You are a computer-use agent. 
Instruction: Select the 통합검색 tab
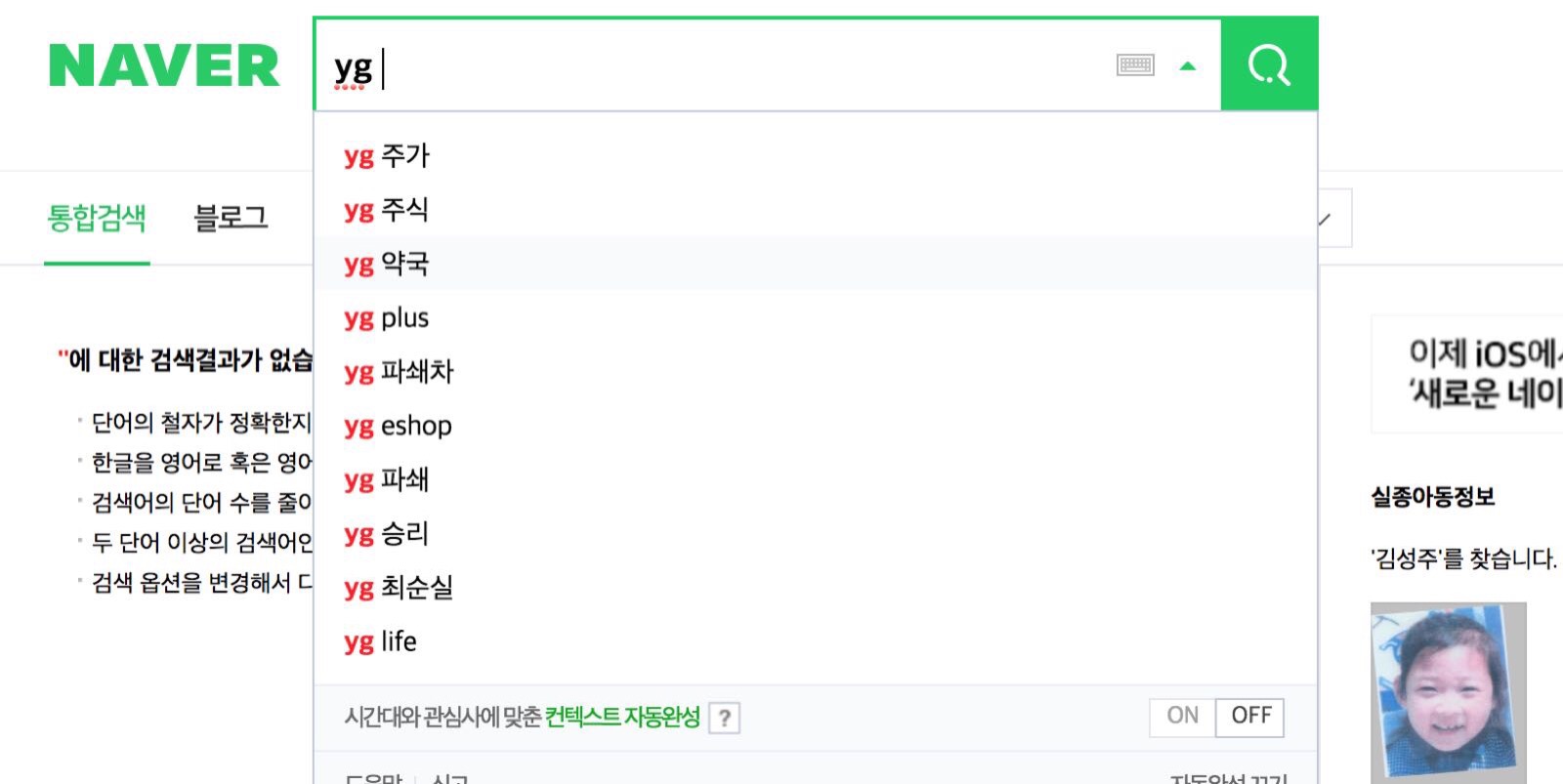point(97,218)
